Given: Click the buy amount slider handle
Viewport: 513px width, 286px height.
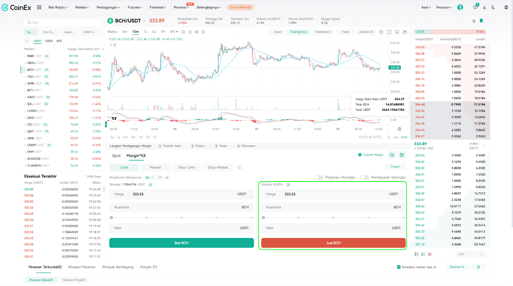Looking at the screenshot, I should [x=111, y=218].
